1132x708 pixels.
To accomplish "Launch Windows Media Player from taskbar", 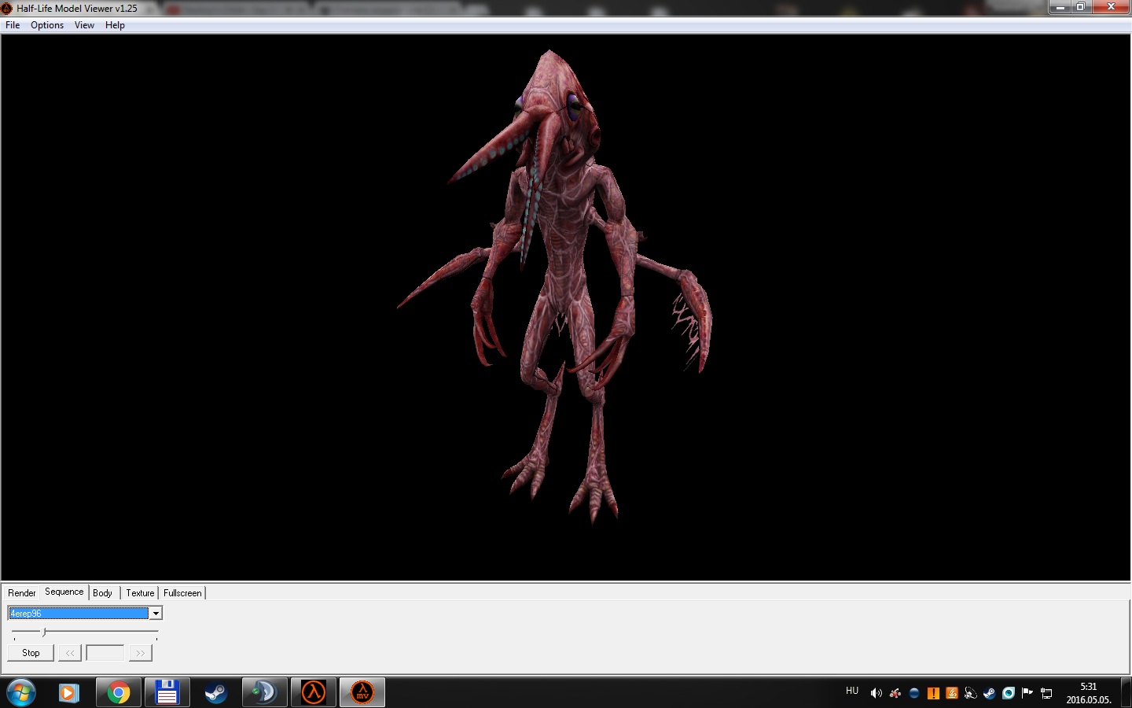I will tap(69, 693).
